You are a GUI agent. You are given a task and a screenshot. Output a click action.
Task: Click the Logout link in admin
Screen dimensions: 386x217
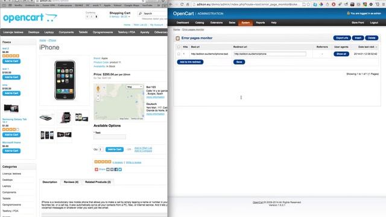(374, 23)
